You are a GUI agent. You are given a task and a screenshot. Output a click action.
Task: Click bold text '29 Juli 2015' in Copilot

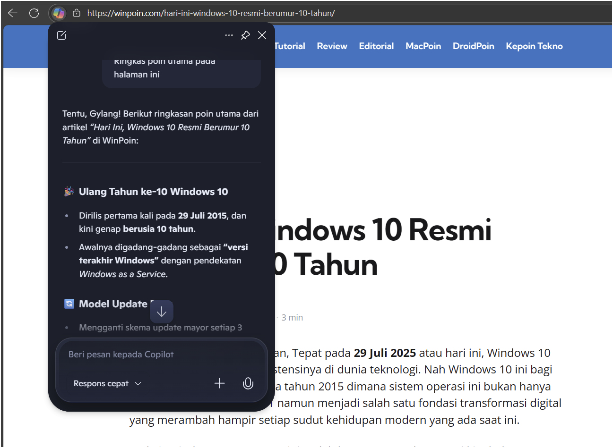coord(202,216)
